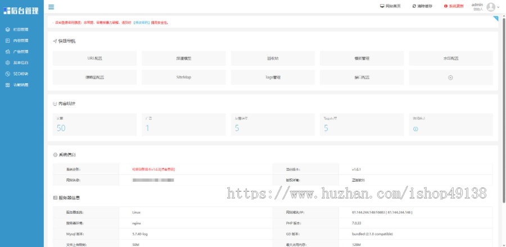Viewport: 506px width, 247px height.
Task: Open the 接口配置 quick link
Action: [x=362, y=78]
